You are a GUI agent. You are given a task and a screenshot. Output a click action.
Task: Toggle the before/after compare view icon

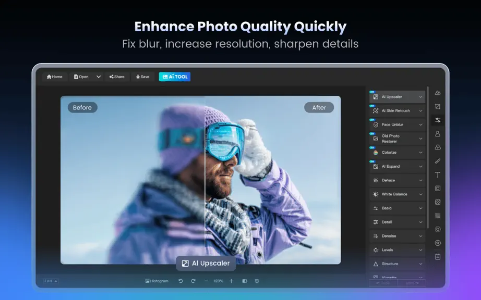click(245, 281)
